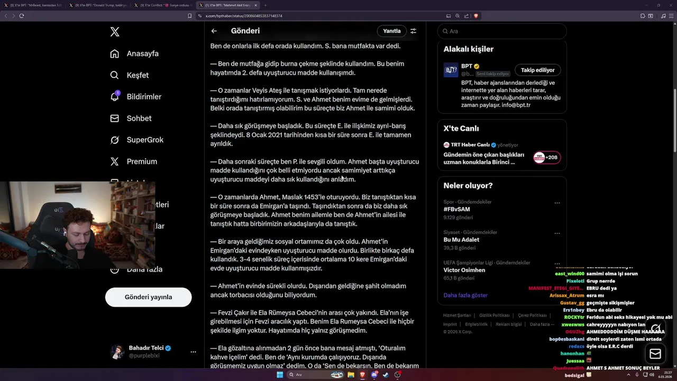The height and width of the screenshot is (381, 677).
Task: Open File Explorer from taskbar
Action: (x=351, y=375)
